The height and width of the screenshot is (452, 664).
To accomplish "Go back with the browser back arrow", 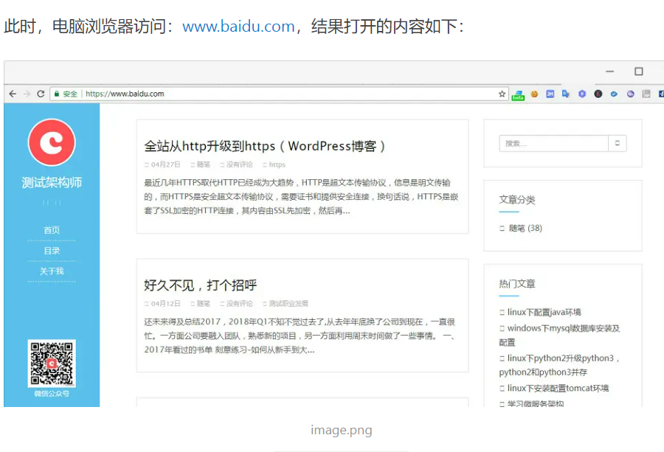I will [13, 94].
